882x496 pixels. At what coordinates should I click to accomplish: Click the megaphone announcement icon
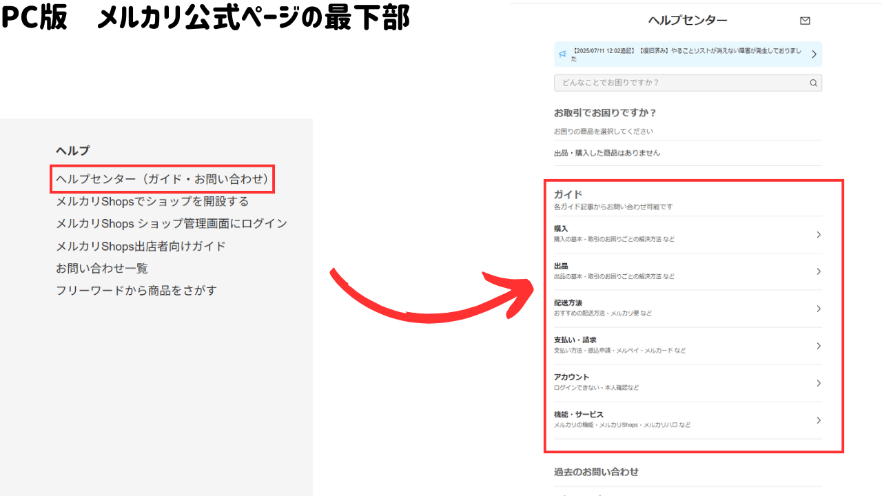pyautogui.click(x=563, y=53)
